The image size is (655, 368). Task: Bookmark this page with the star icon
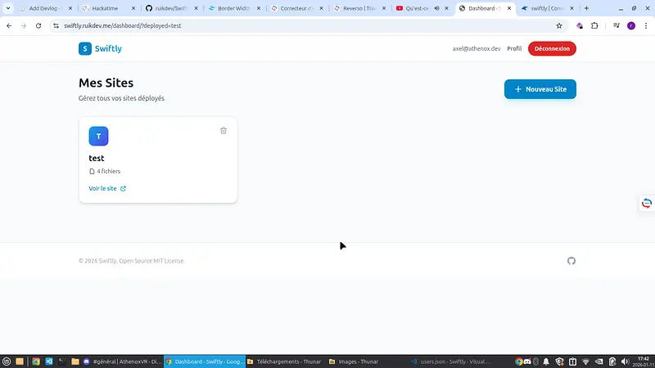tap(559, 25)
